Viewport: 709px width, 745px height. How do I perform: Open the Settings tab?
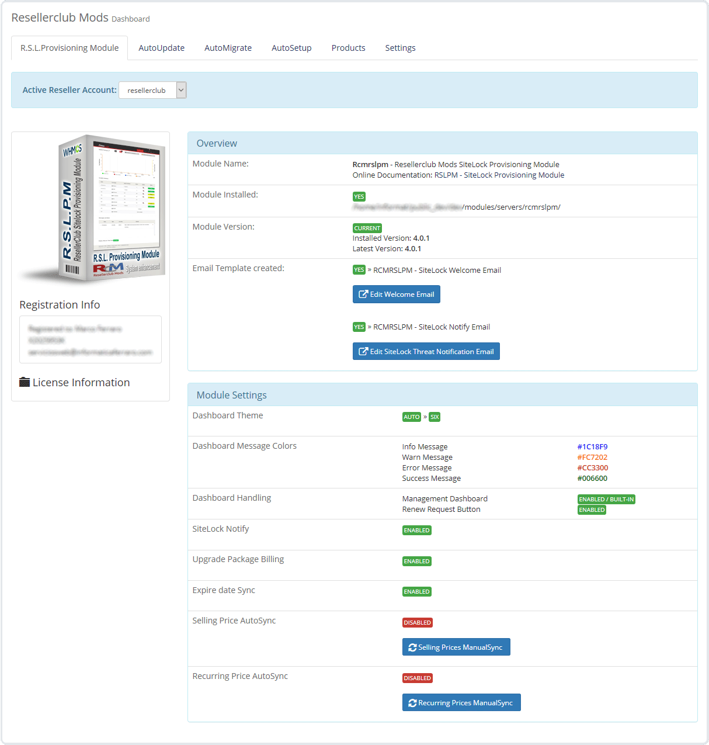(400, 48)
